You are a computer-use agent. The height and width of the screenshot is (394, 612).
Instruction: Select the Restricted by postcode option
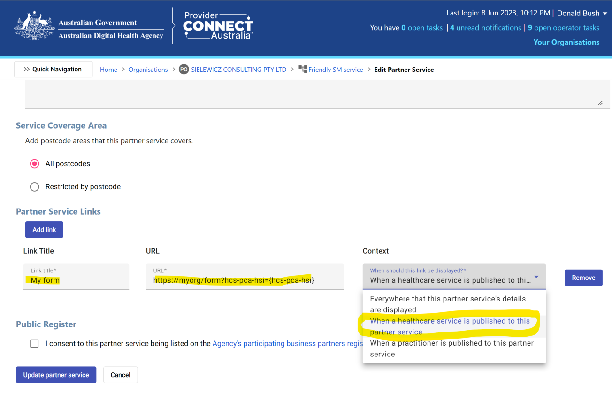tap(34, 186)
